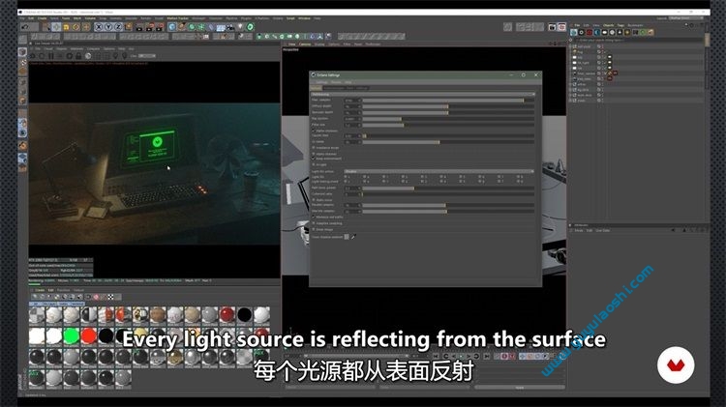
Task: Click Make Editable icon in left palette
Action: pos(22,52)
